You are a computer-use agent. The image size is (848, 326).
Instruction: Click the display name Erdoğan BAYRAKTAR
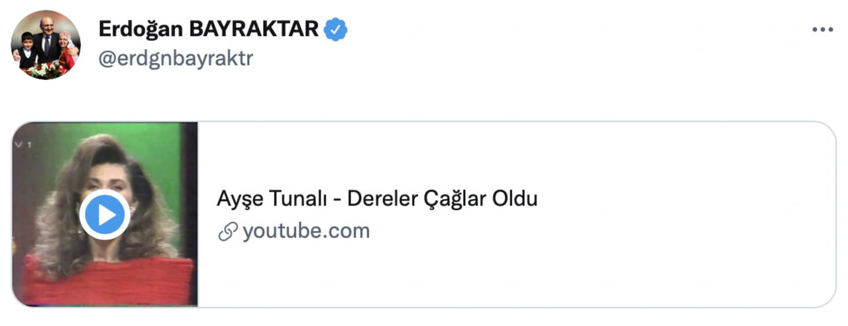coord(209,28)
